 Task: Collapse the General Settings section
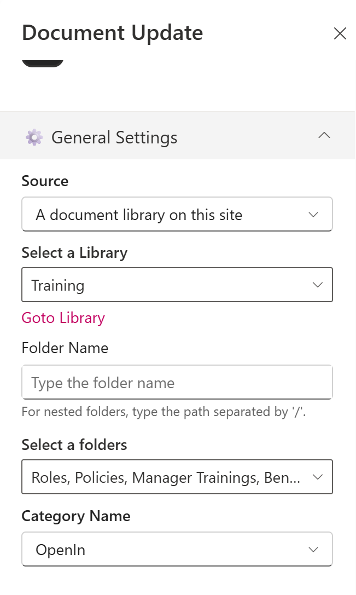(x=324, y=136)
